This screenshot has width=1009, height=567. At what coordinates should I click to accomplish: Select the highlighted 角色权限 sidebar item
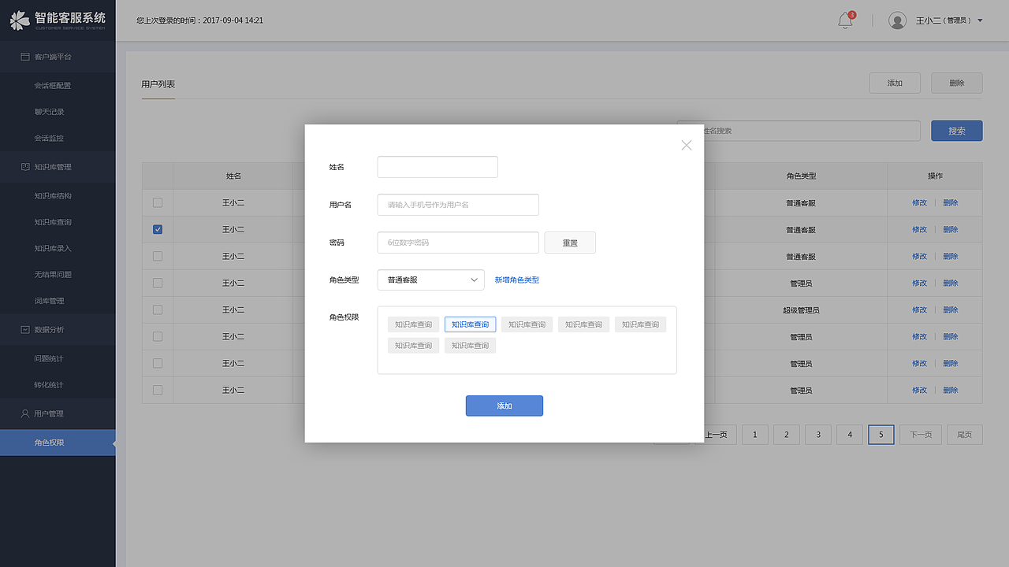[x=58, y=443]
